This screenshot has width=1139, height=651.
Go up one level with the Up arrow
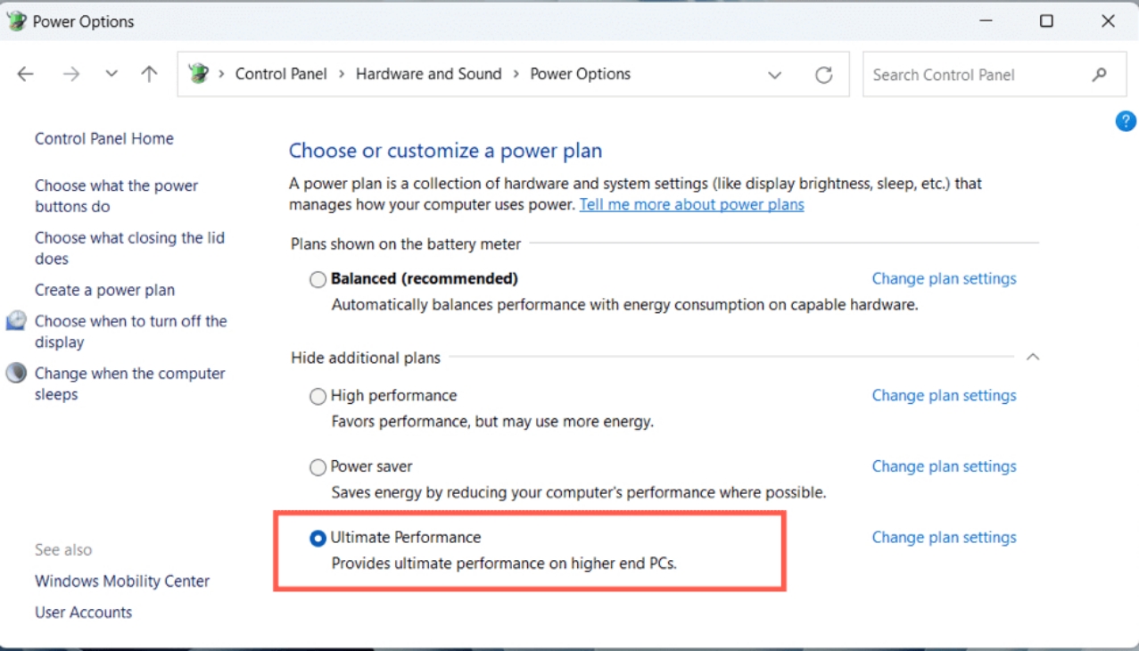(x=149, y=74)
